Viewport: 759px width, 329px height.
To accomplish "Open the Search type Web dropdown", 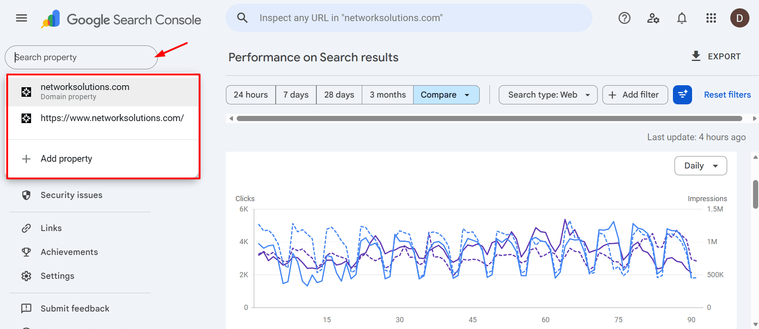I will click(548, 95).
